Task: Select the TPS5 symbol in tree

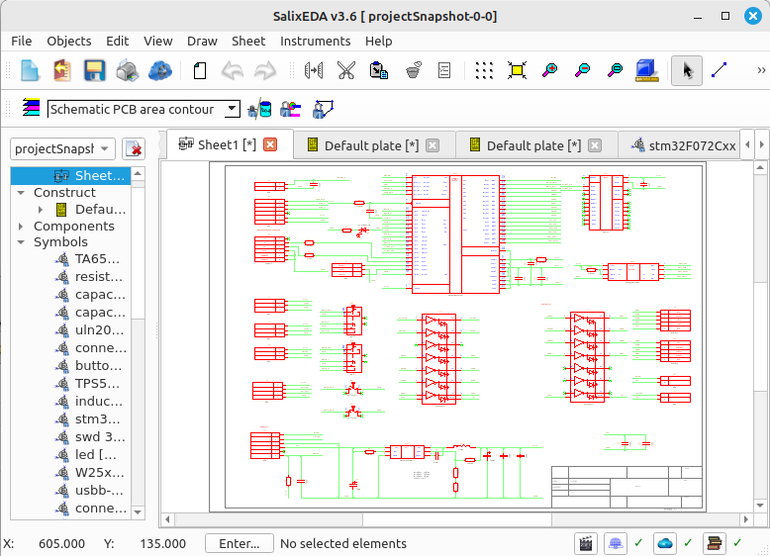Action: pyautogui.click(x=89, y=384)
